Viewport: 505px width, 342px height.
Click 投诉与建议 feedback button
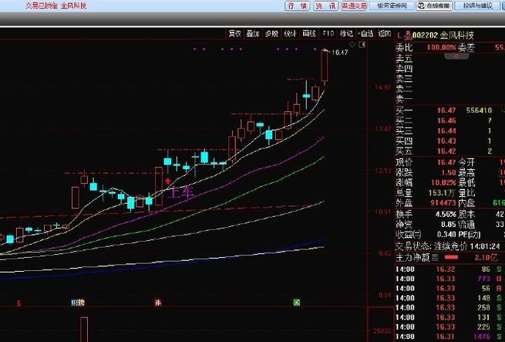[x=477, y=6]
